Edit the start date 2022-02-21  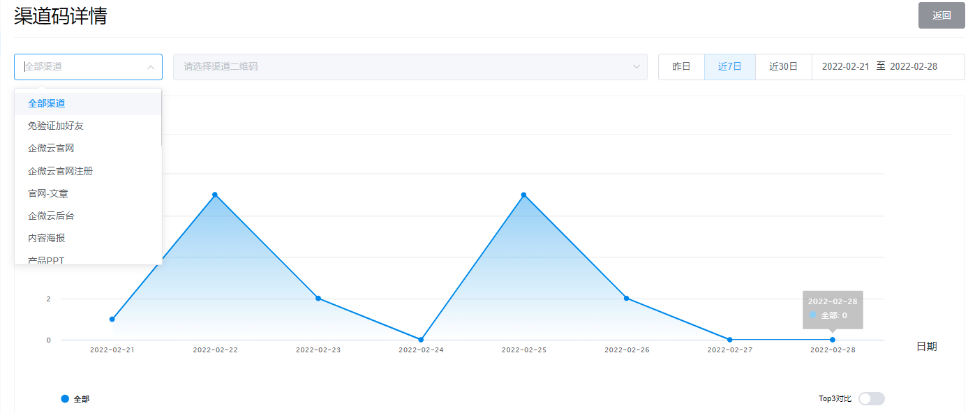[845, 67]
